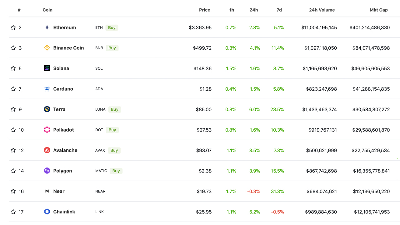Select the Polkadot logo icon
Viewport: 400px width, 225px height.
[47, 130]
